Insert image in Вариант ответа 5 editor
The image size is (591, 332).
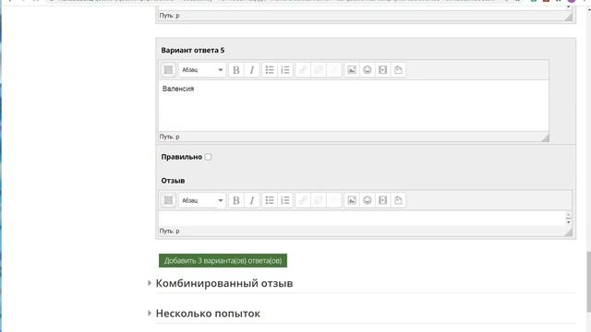[352, 70]
